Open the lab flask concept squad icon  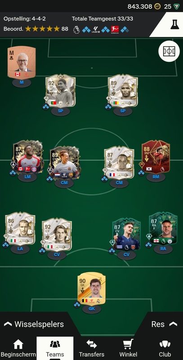pos(175,24)
